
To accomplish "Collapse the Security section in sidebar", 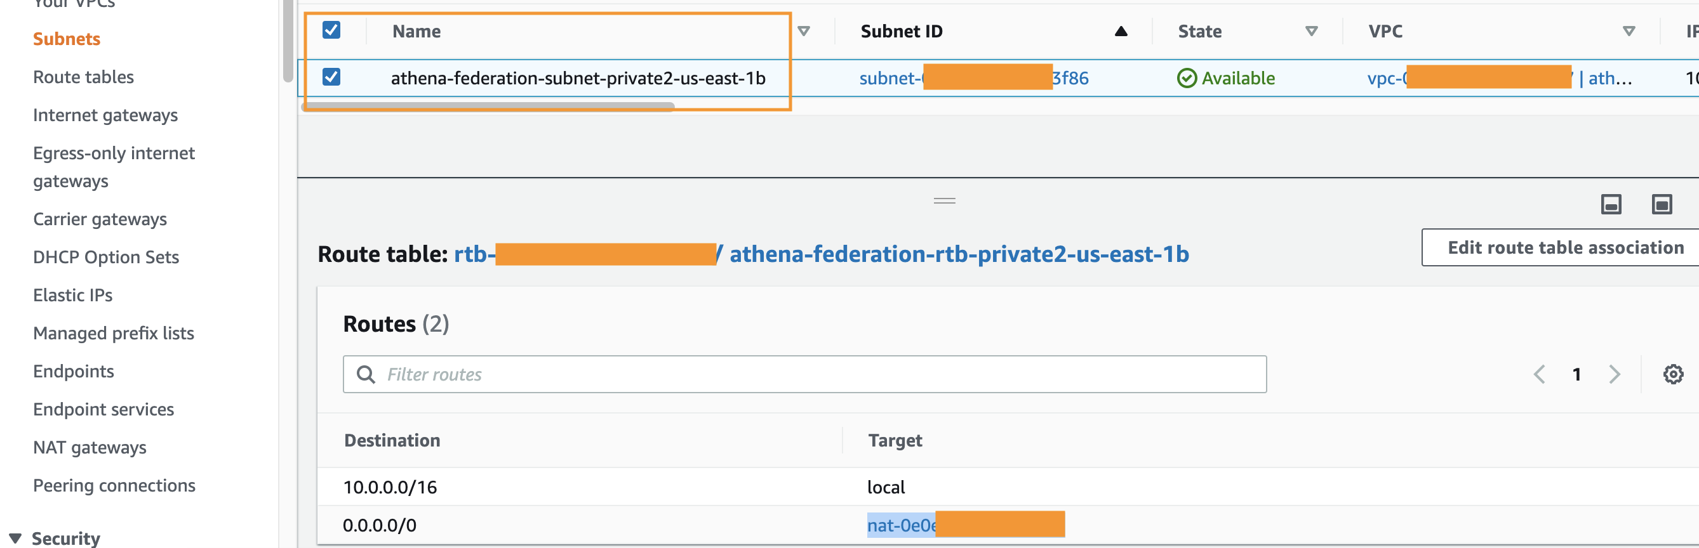I will pyautogui.click(x=15, y=537).
